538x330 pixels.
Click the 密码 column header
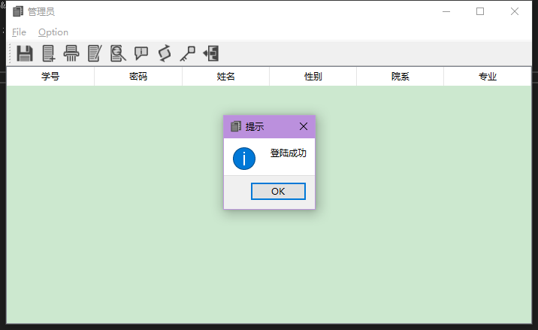[138, 76]
